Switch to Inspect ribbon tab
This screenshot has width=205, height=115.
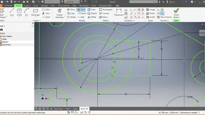[x=27, y=6]
